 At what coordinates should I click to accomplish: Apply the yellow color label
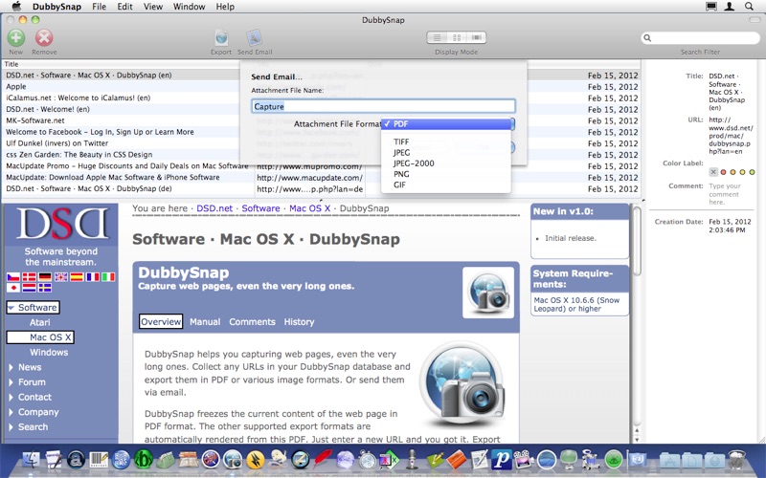[x=743, y=172]
